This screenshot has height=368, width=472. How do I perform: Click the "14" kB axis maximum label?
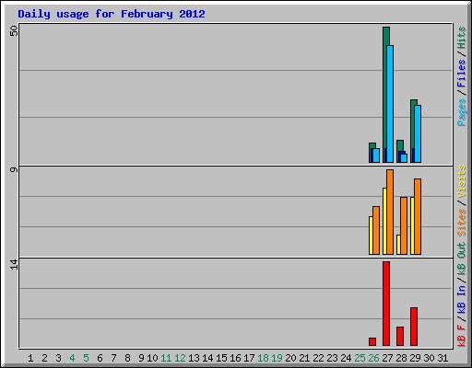coord(14,264)
